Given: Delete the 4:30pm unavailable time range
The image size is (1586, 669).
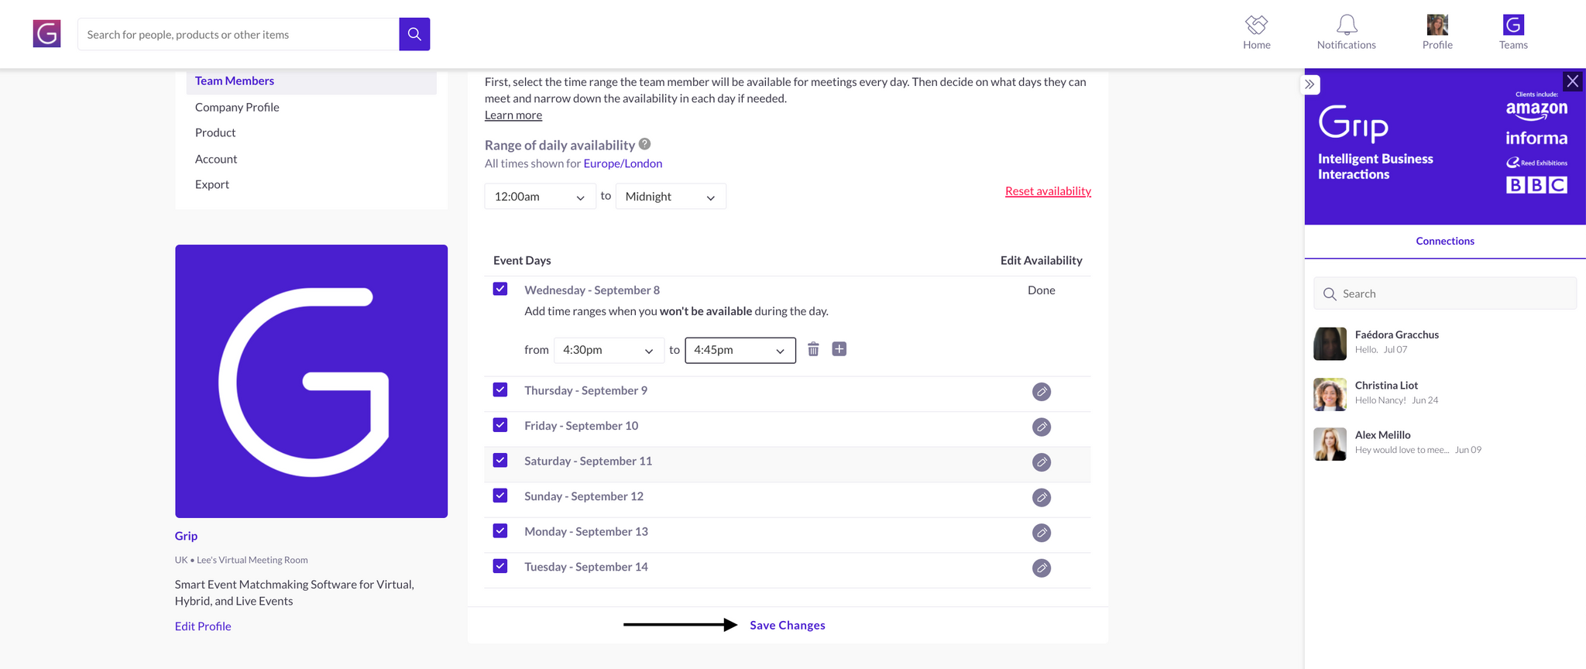Looking at the screenshot, I should tap(813, 349).
